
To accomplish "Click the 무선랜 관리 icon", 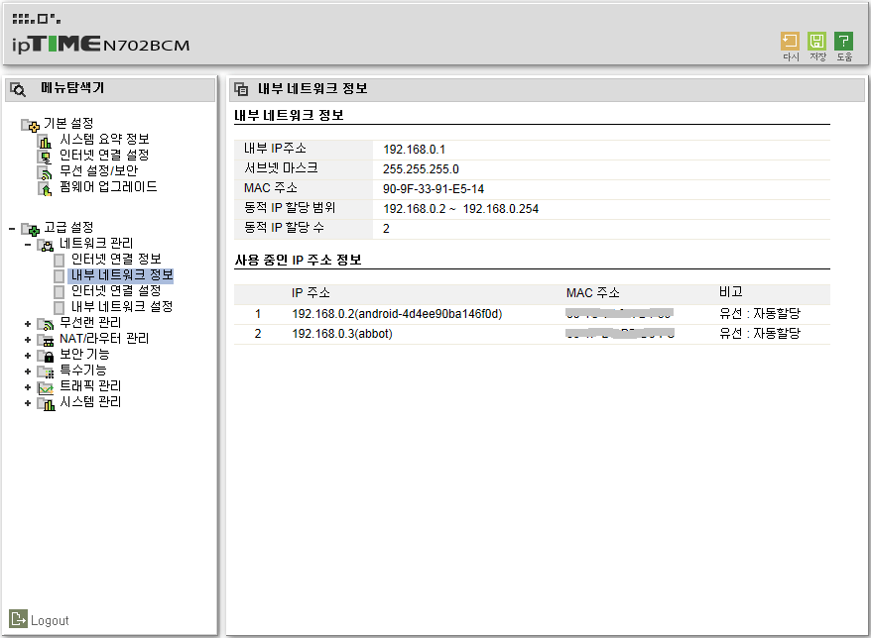I will click(46, 325).
